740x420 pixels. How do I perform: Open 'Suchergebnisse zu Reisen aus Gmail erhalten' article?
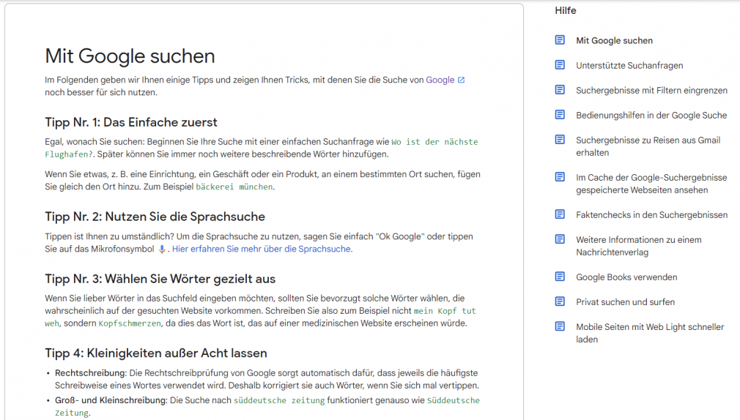pyautogui.click(x=648, y=146)
